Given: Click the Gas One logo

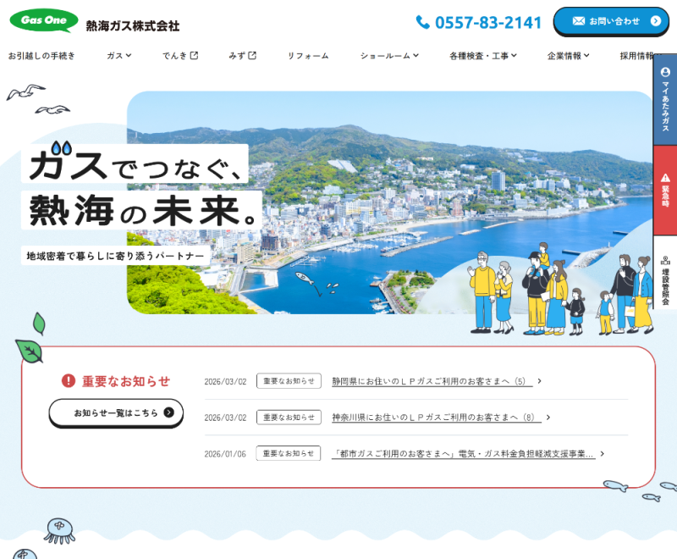Looking at the screenshot, I should click(44, 20).
